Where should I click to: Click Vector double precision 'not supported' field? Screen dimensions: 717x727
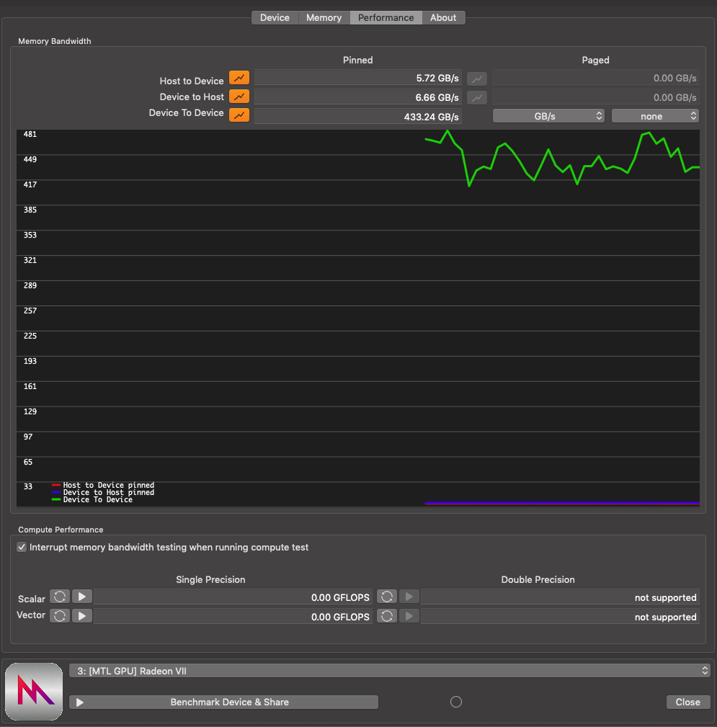560,617
